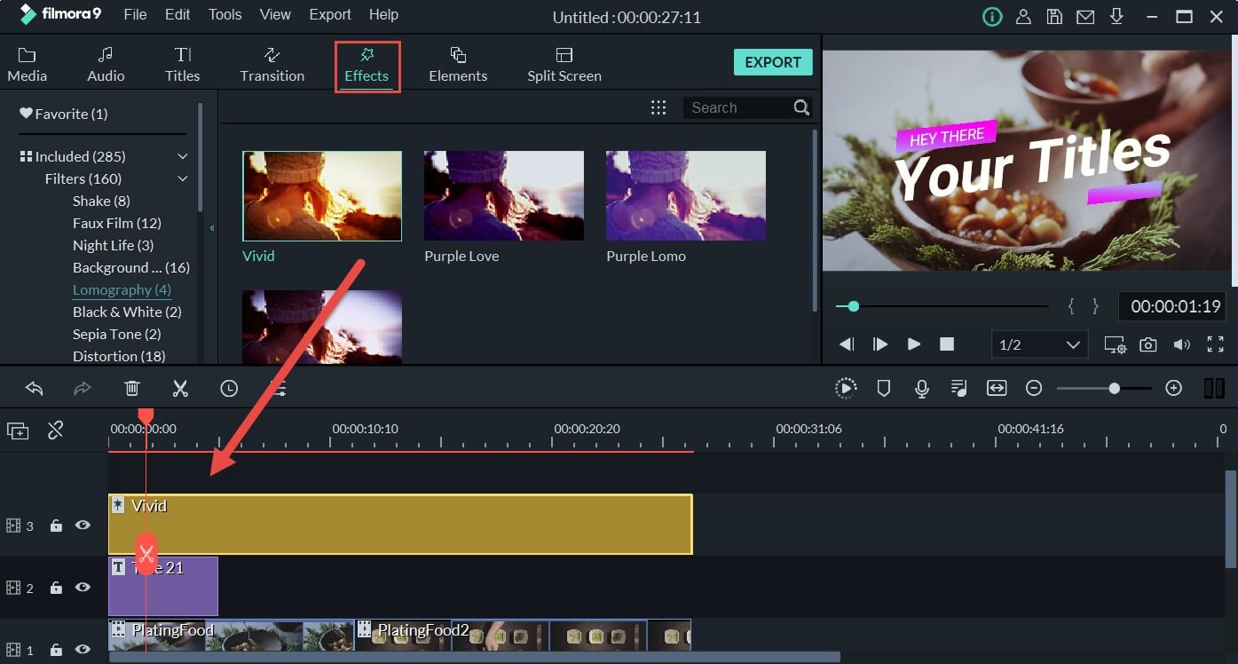This screenshot has width=1238, height=664.
Task: Open the Help menu
Action: (383, 15)
